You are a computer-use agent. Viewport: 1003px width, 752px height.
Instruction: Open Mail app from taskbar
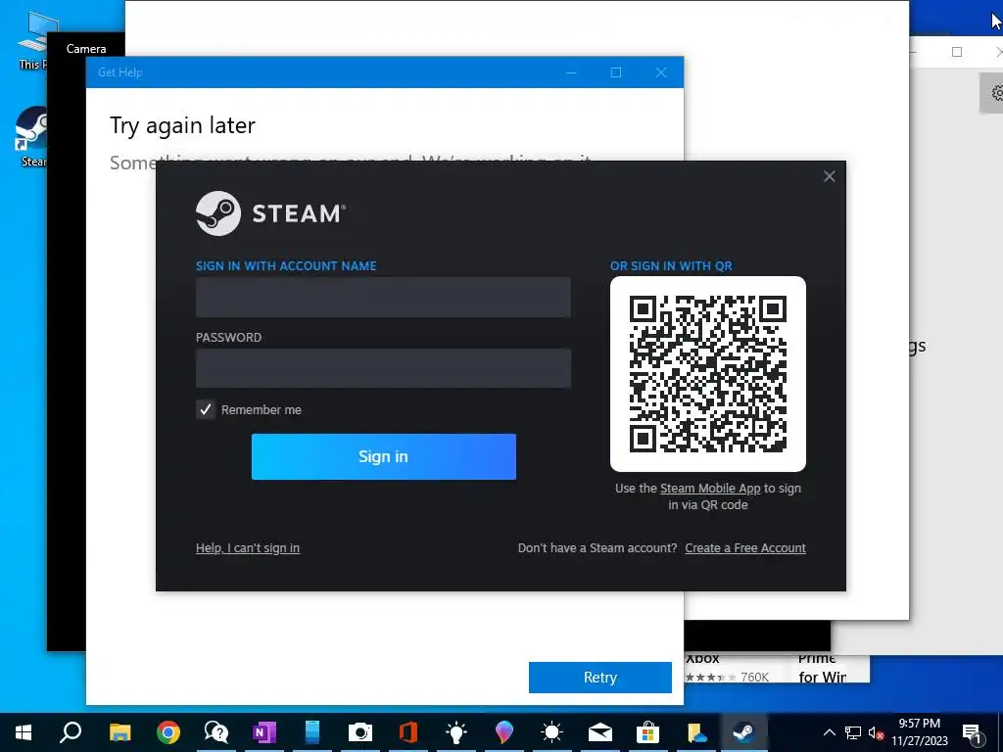[x=600, y=732]
